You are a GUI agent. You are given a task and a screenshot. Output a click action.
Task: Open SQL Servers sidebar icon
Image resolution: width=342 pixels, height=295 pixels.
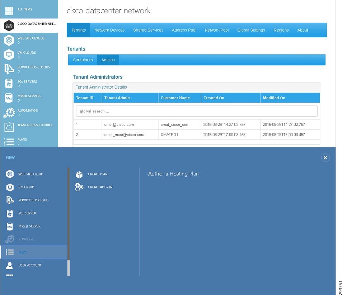pyautogui.click(x=9, y=84)
